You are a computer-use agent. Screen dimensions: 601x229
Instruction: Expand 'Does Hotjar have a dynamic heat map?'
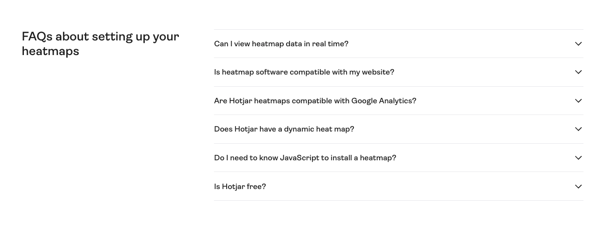point(284,129)
